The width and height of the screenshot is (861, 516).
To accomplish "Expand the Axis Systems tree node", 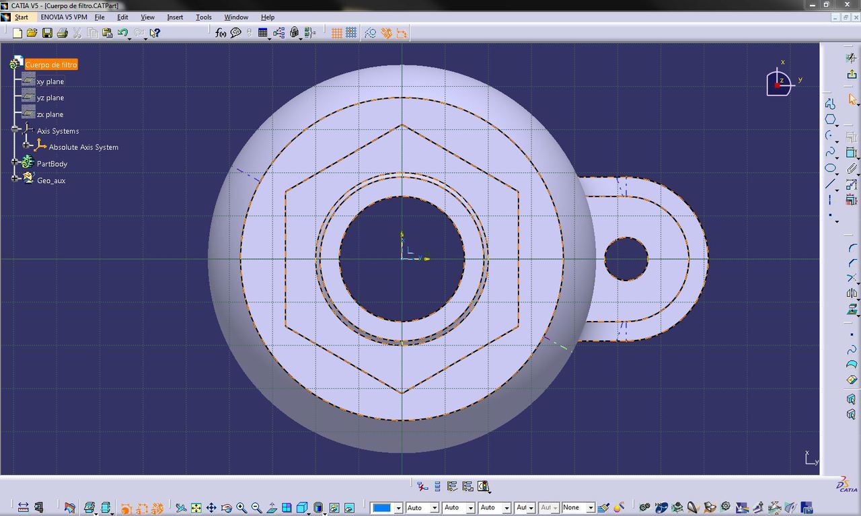I will point(15,129).
